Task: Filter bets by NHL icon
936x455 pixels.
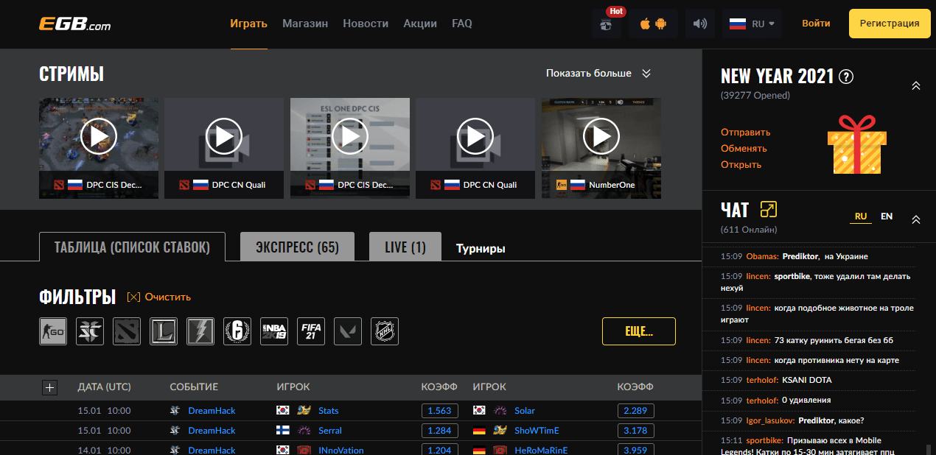Action: coord(385,331)
